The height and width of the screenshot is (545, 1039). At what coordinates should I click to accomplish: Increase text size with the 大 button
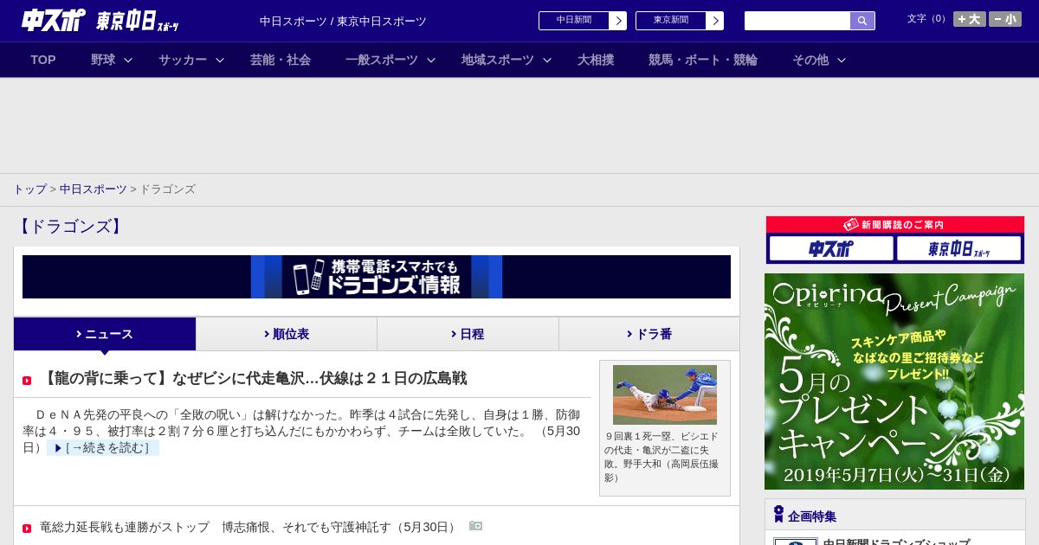(970, 19)
